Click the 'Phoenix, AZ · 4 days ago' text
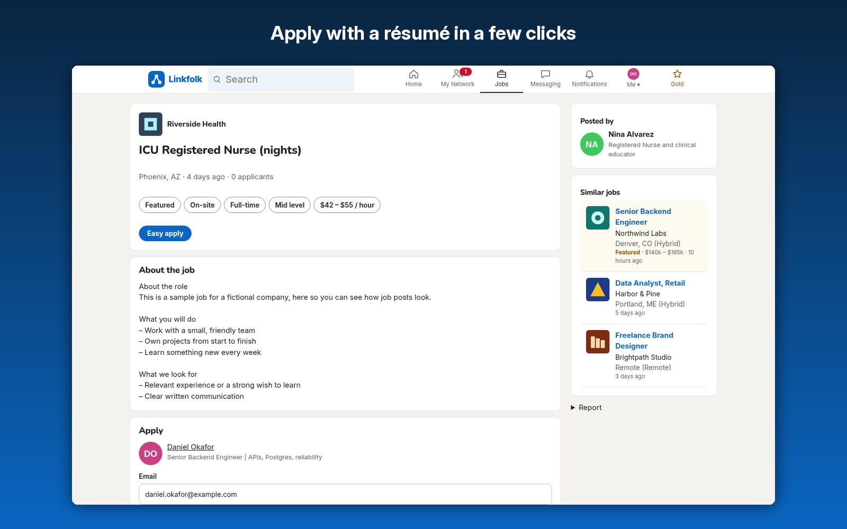 [182, 177]
